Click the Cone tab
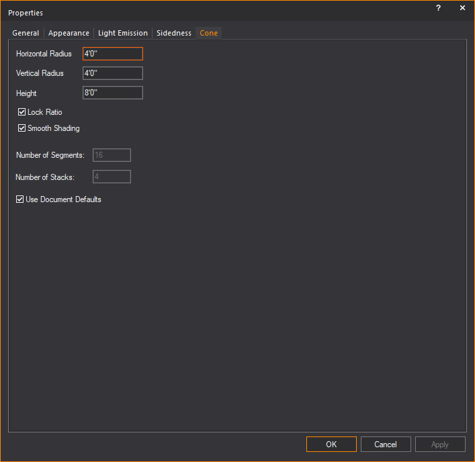Viewport: 475px width, 462px height. [209, 33]
